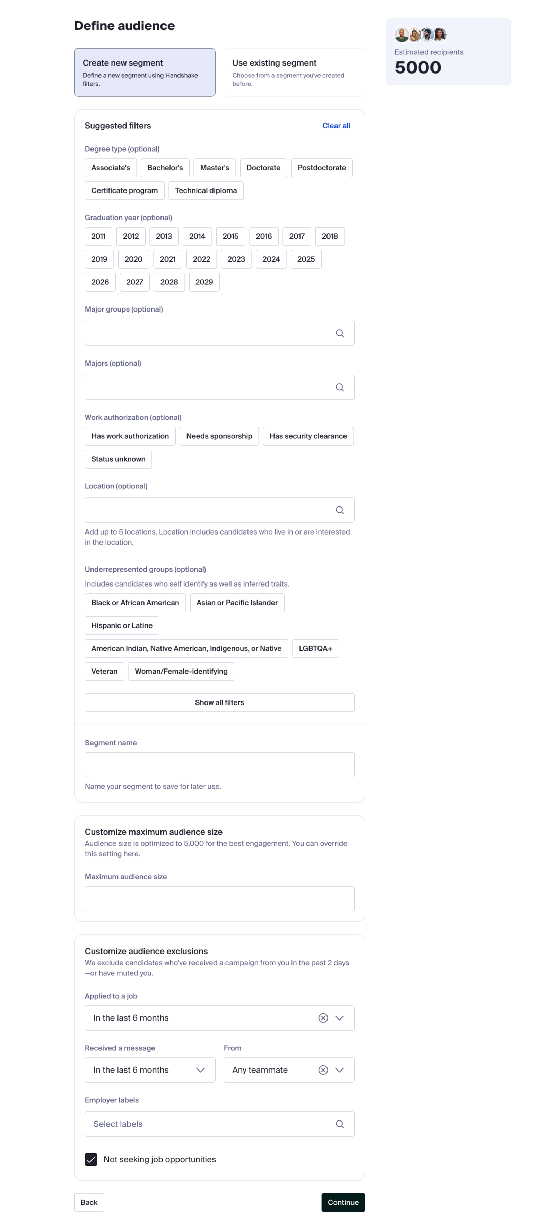Click the Continue button

343,1202
